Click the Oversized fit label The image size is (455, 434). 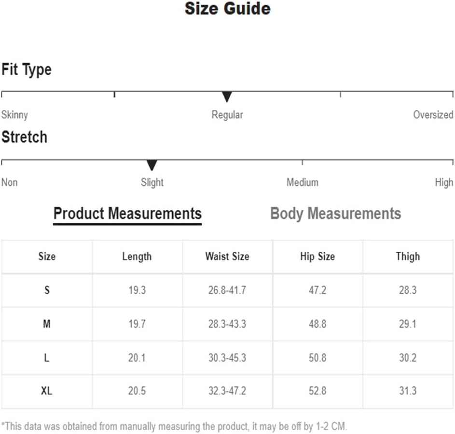pyautogui.click(x=433, y=114)
